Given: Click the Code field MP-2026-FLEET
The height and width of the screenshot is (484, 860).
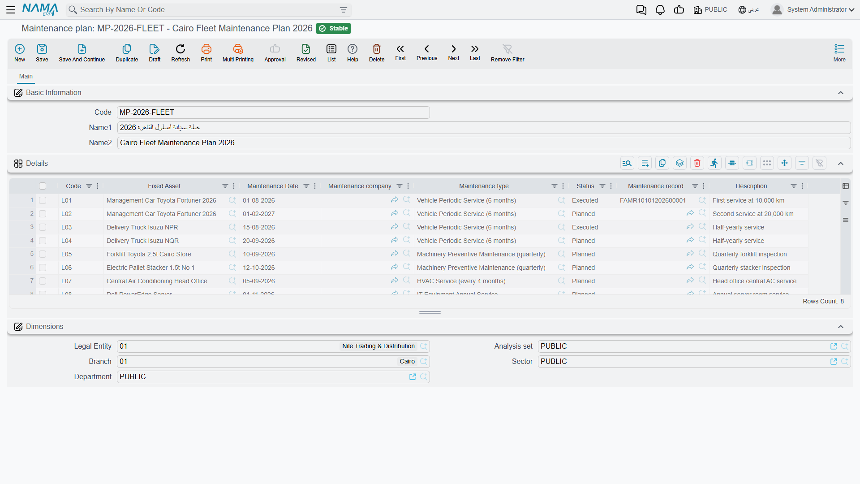Looking at the screenshot, I should (273, 112).
